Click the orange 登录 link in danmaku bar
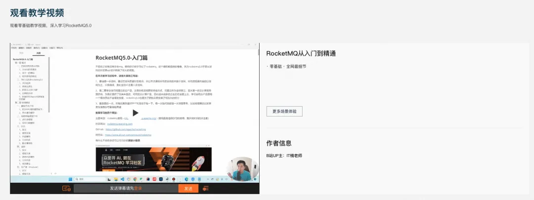The image size is (534, 200). [x=138, y=189]
